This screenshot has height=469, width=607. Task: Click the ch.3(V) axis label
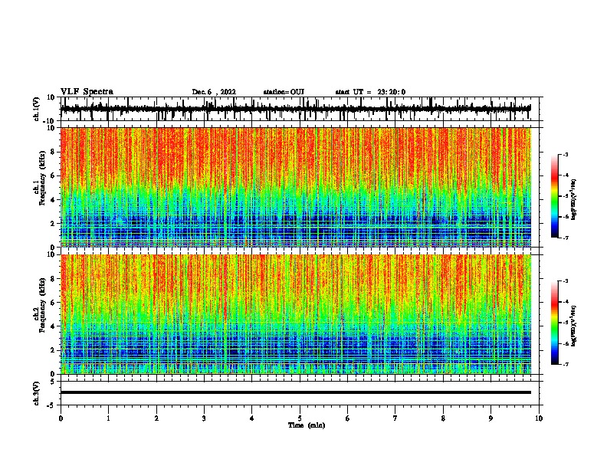[37, 393]
